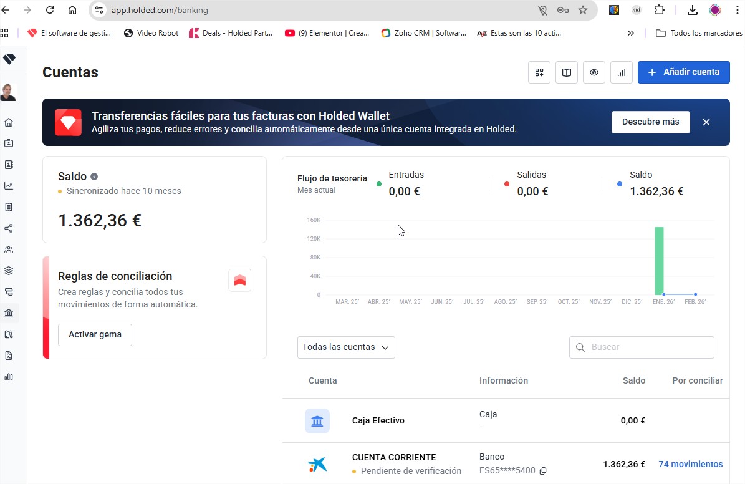Click inside the Buscar search field

641,347
